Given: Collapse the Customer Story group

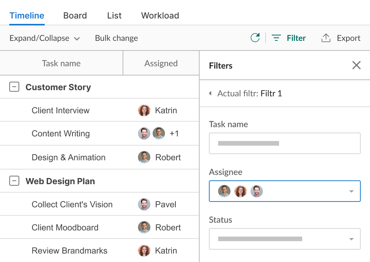Looking at the screenshot, I should pyautogui.click(x=14, y=87).
